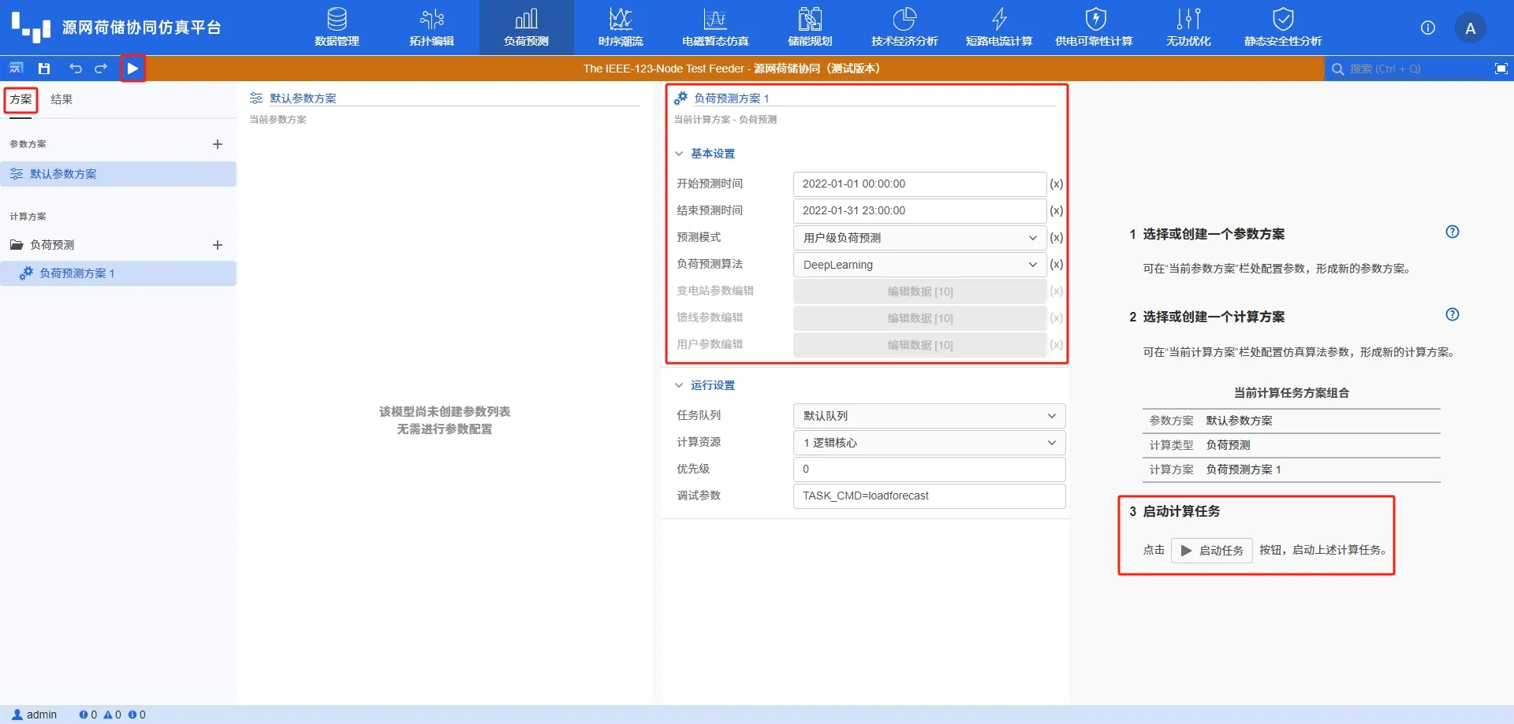Viewport: 1514px width, 724px height.
Task: Click the 调试参数 input field
Action: click(x=929, y=496)
